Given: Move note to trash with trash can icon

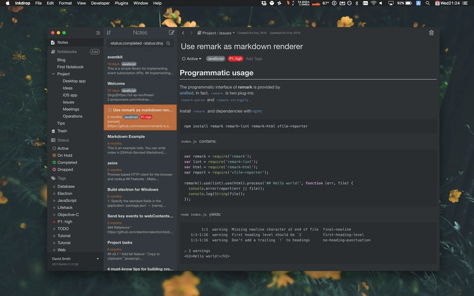Looking at the screenshot, I should pos(431,33).
